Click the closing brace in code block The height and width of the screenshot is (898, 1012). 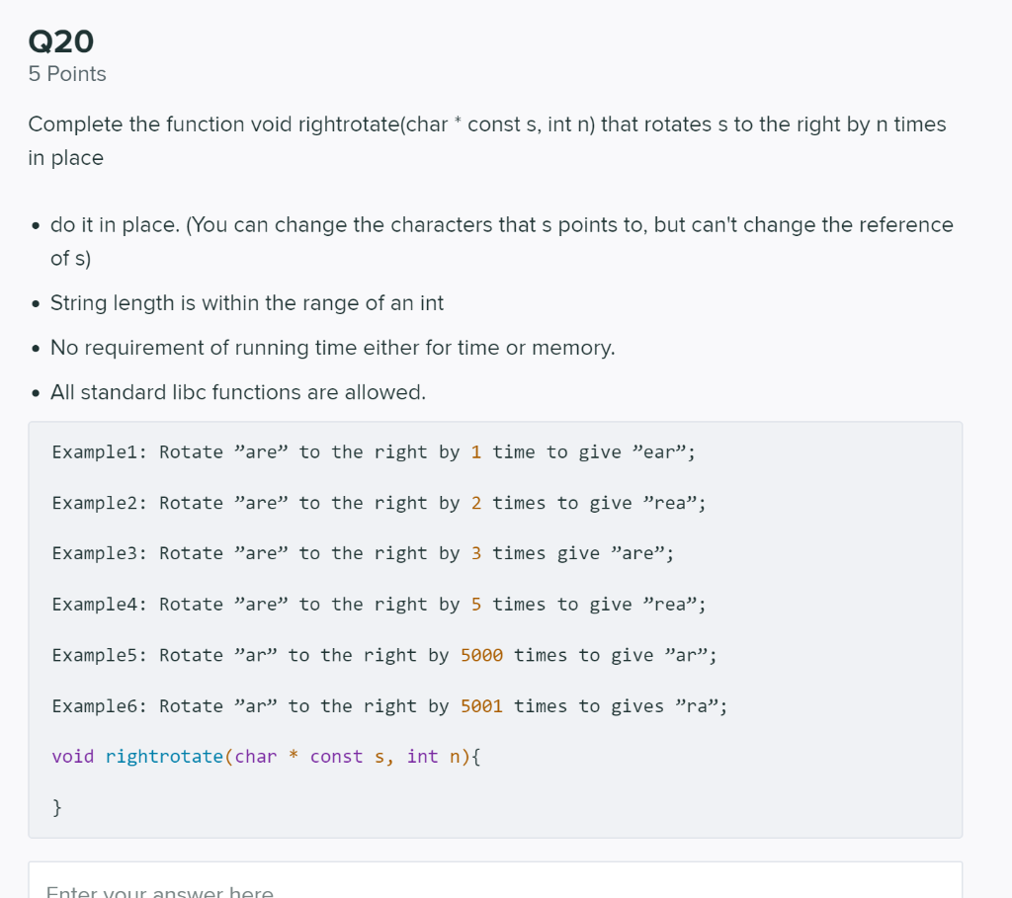[x=57, y=808]
